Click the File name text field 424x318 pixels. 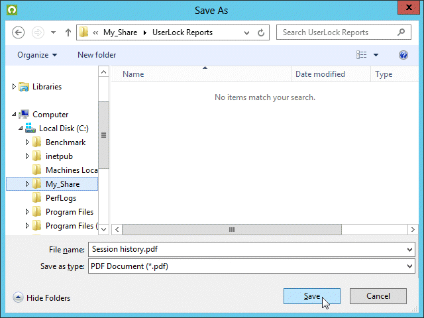click(x=245, y=250)
